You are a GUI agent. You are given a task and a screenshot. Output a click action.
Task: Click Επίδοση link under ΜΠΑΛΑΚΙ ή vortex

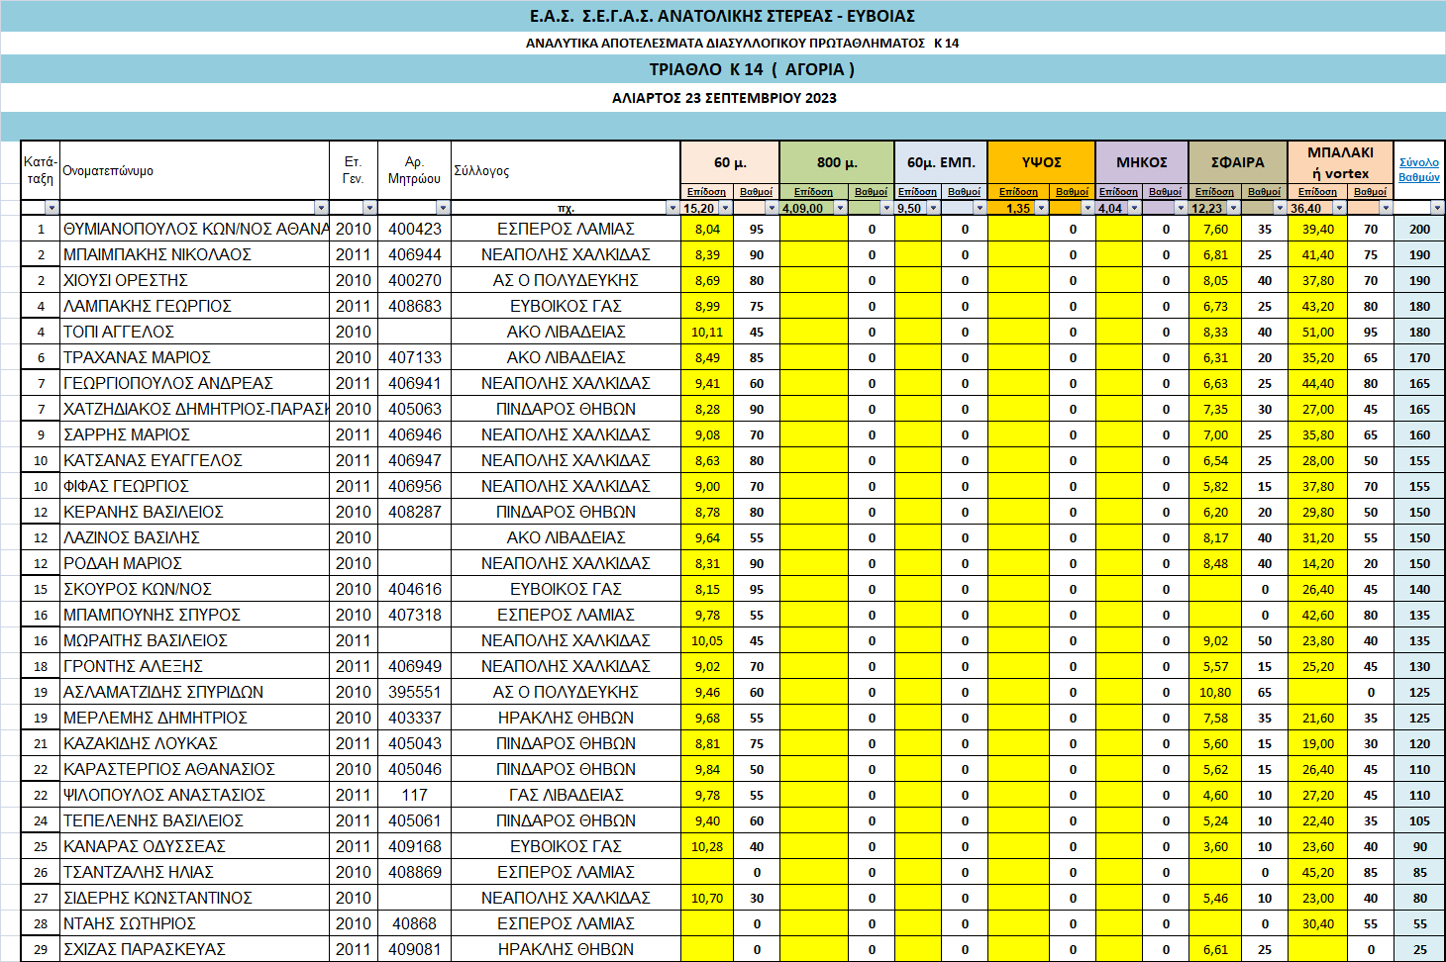[1317, 192]
